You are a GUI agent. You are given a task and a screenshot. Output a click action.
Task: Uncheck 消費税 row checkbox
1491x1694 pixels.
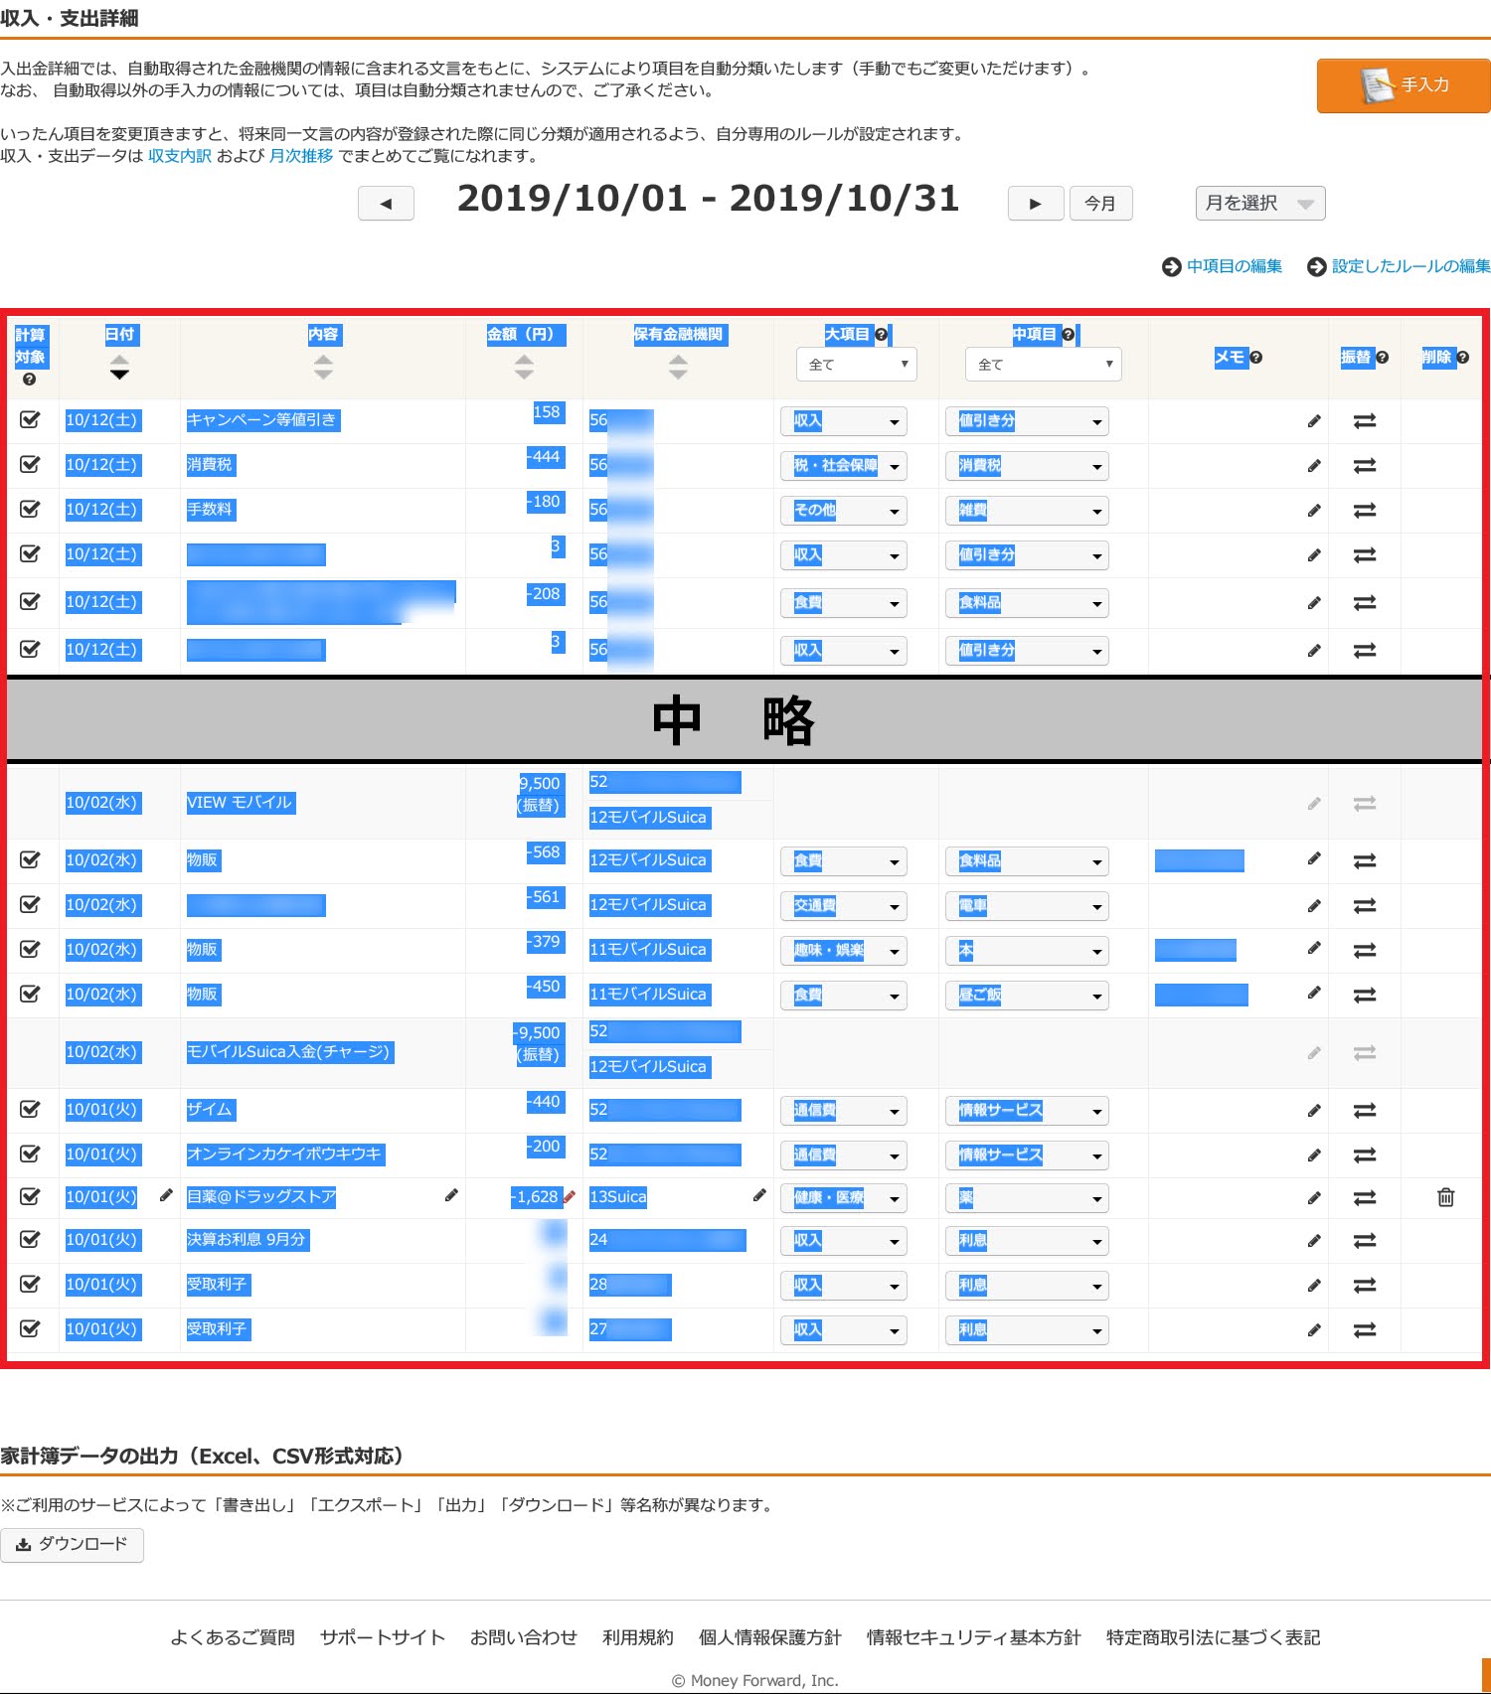click(x=30, y=465)
